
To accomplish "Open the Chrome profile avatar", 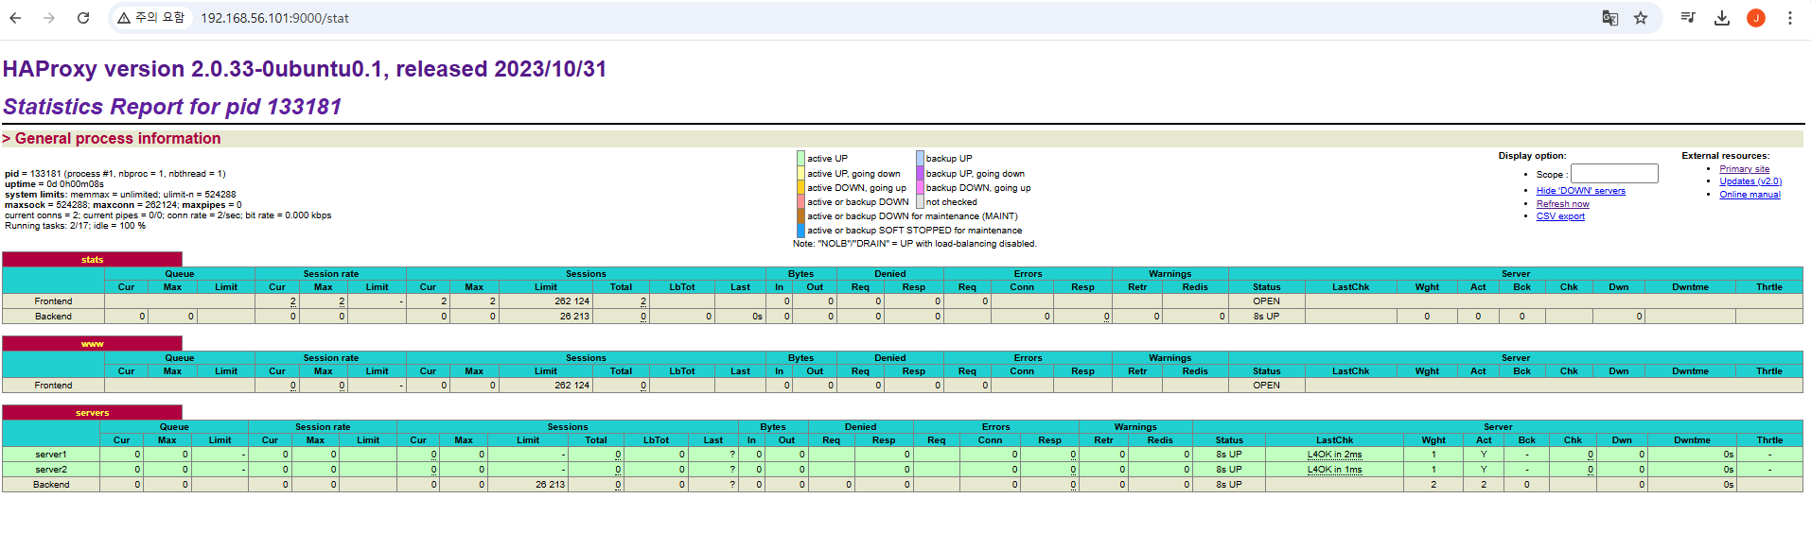I will 1756,18.
